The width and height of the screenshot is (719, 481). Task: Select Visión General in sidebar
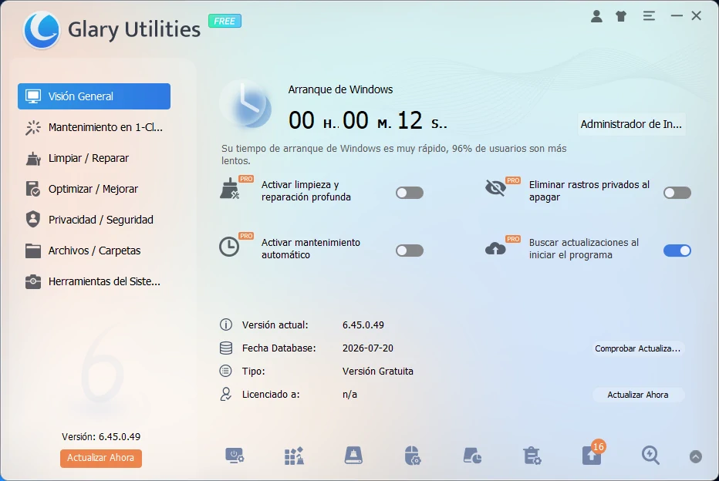pyautogui.click(x=94, y=96)
